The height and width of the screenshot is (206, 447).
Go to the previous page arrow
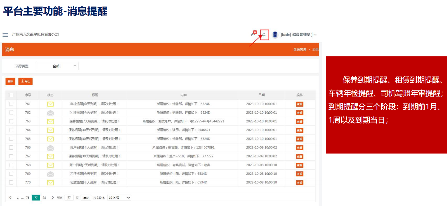[x=10, y=198]
